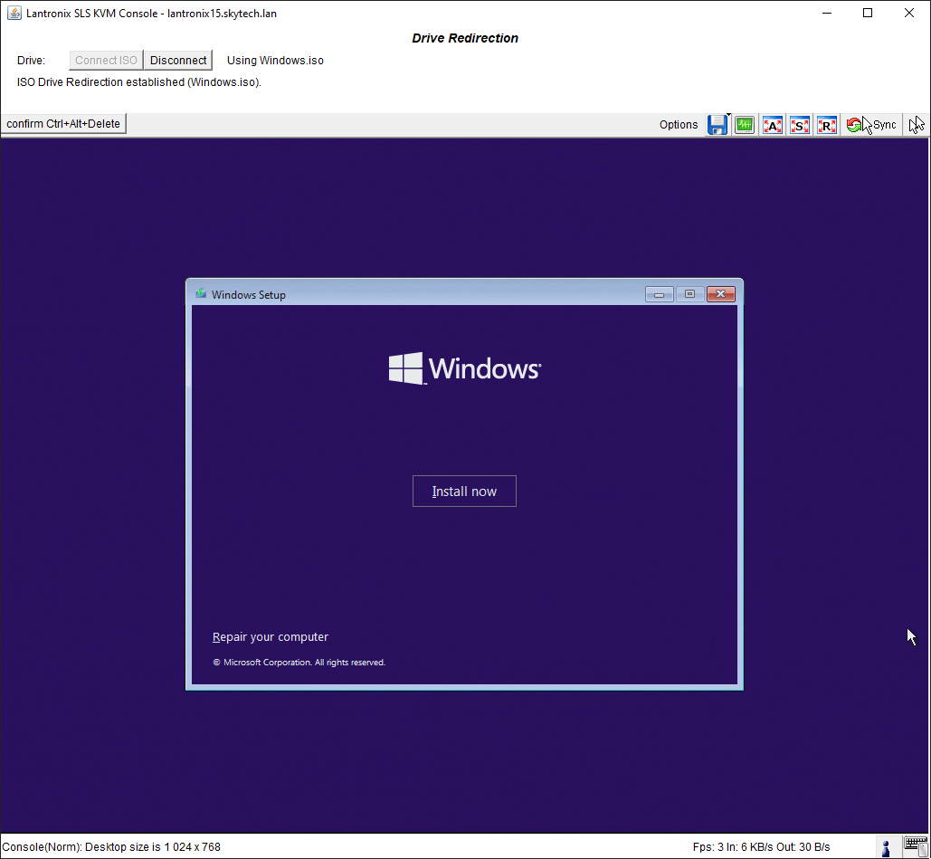Click the Windows Setup title bar icon
Screen dimensions: 931x859
(x=201, y=294)
